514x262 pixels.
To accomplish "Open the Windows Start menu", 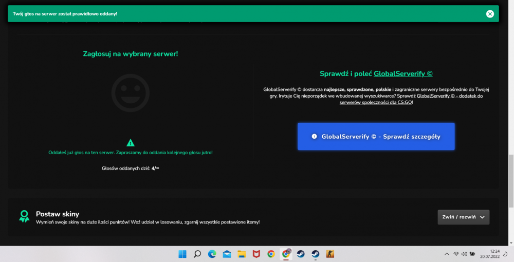I will point(182,254).
